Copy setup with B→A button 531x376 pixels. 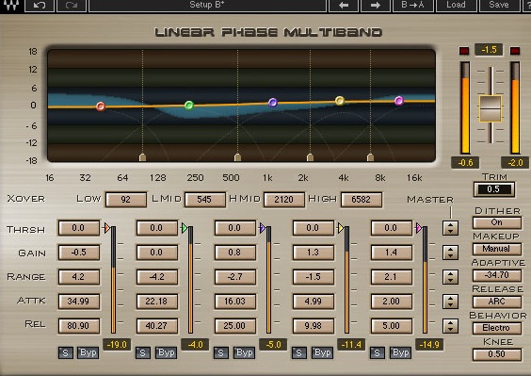pos(412,6)
